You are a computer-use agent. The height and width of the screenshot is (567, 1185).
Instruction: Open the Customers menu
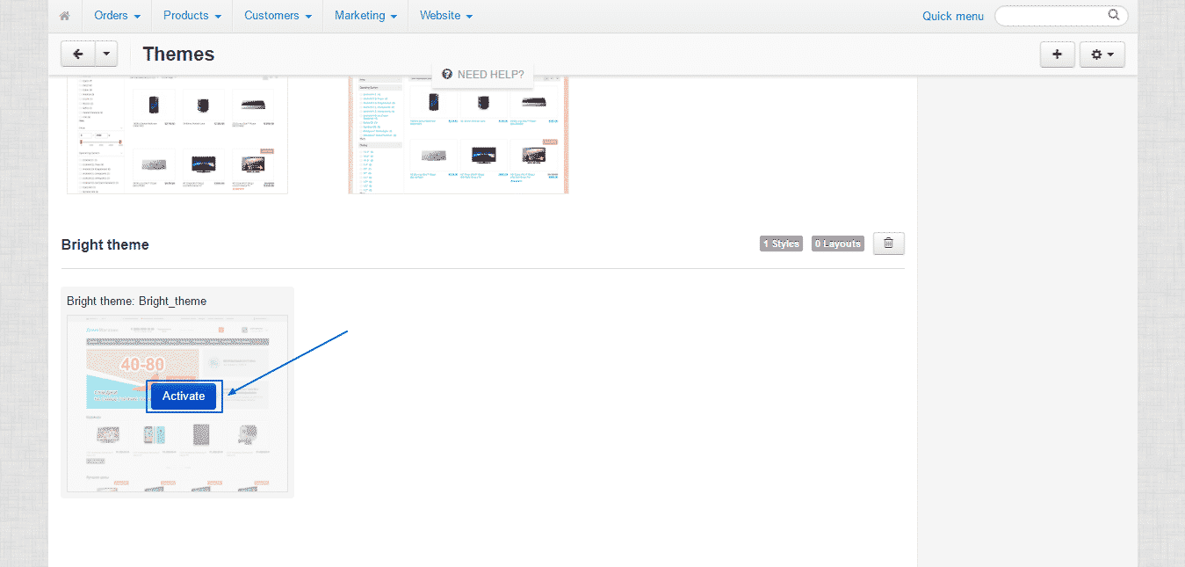277,15
